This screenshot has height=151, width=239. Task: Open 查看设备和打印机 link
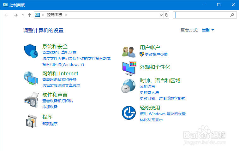(x=57, y=101)
